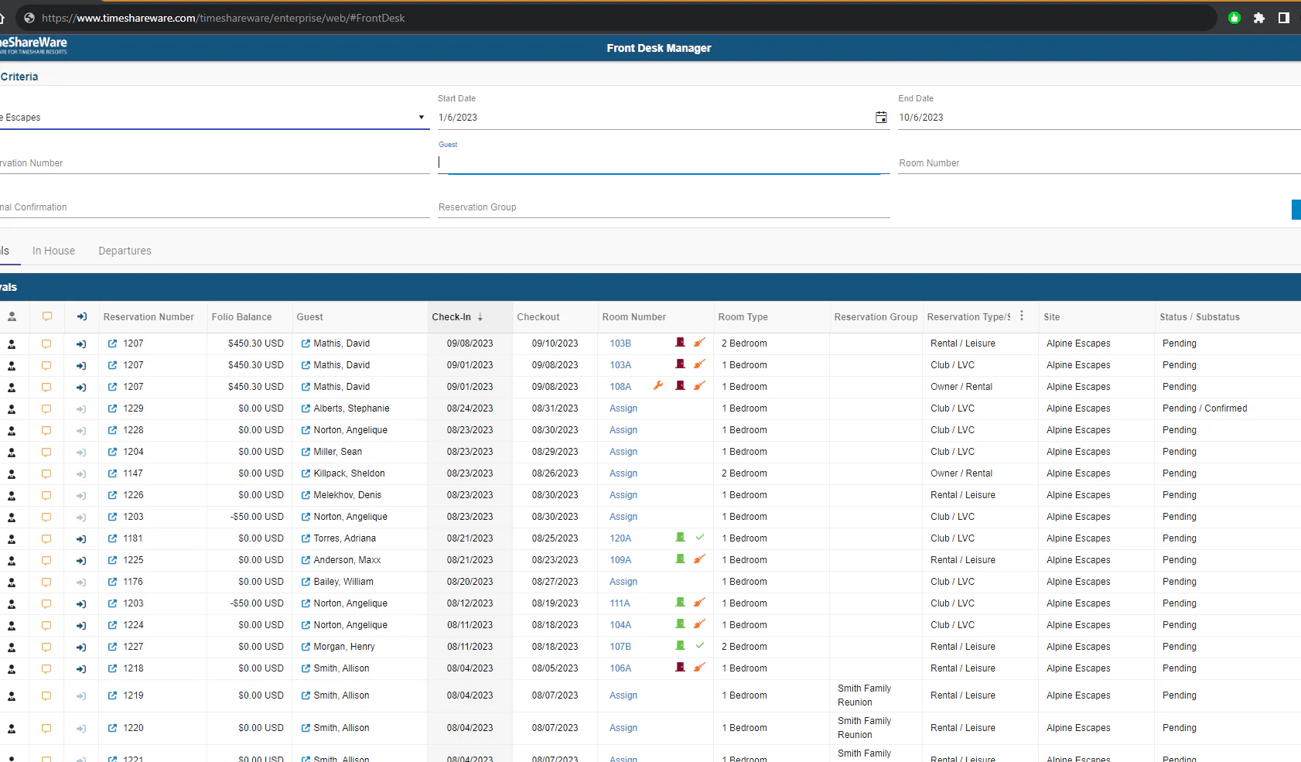The height and width of the screenshot is (762, 1301).
Task: Click the broom housekeeping icon for room 103A
Action: click(x=699, y=364)
